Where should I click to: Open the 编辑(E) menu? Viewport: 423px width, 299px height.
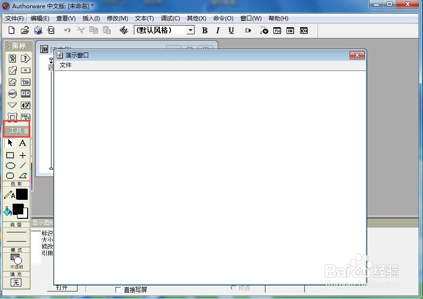click(40, 18)
